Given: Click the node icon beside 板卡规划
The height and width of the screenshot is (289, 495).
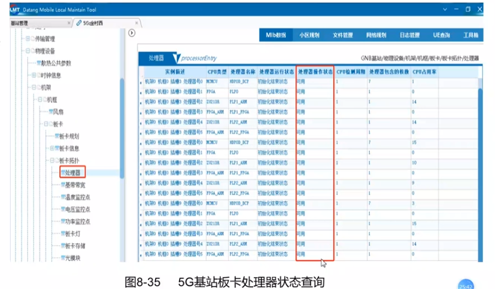Looking at the screenshot, I should (x=57, y=136).
